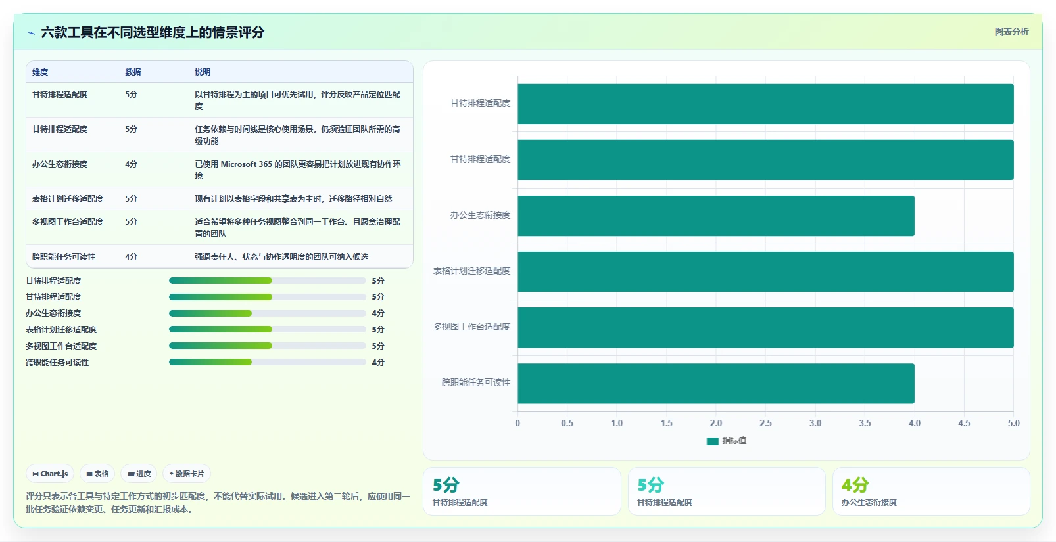Select the 表格计划迁移适配度 cell in the table
Viewport: 1056px width, 542px height.
coord(68,199)
